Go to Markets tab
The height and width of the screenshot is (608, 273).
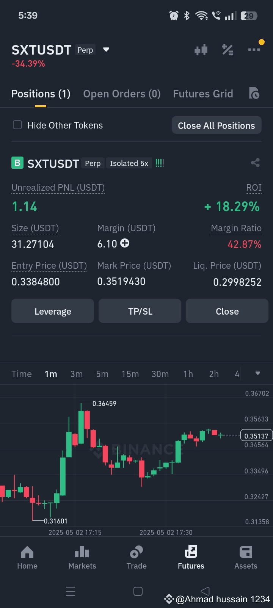tap(82, 557)
